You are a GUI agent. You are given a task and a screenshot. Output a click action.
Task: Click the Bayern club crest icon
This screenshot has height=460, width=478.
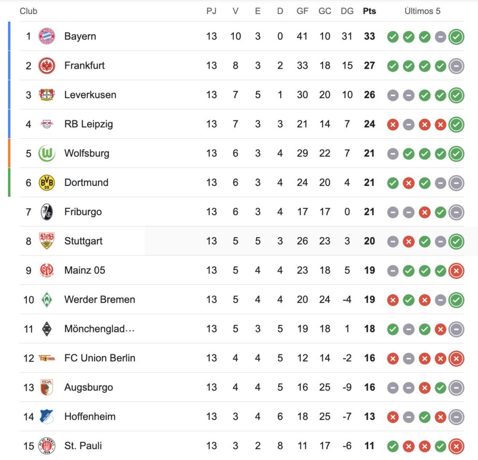tap(47, 36)
